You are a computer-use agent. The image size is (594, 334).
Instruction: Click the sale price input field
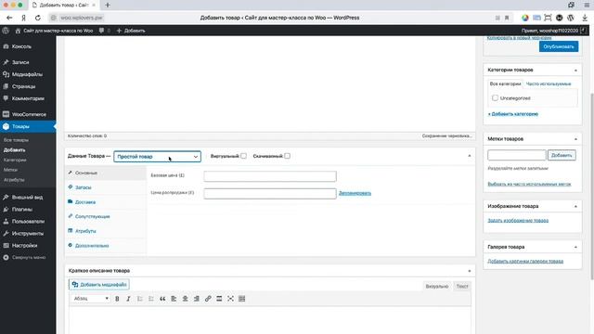[x=270, y=194]
